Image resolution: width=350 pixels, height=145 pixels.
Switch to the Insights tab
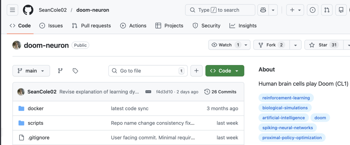pyautogui.click(x=243, y=26)
